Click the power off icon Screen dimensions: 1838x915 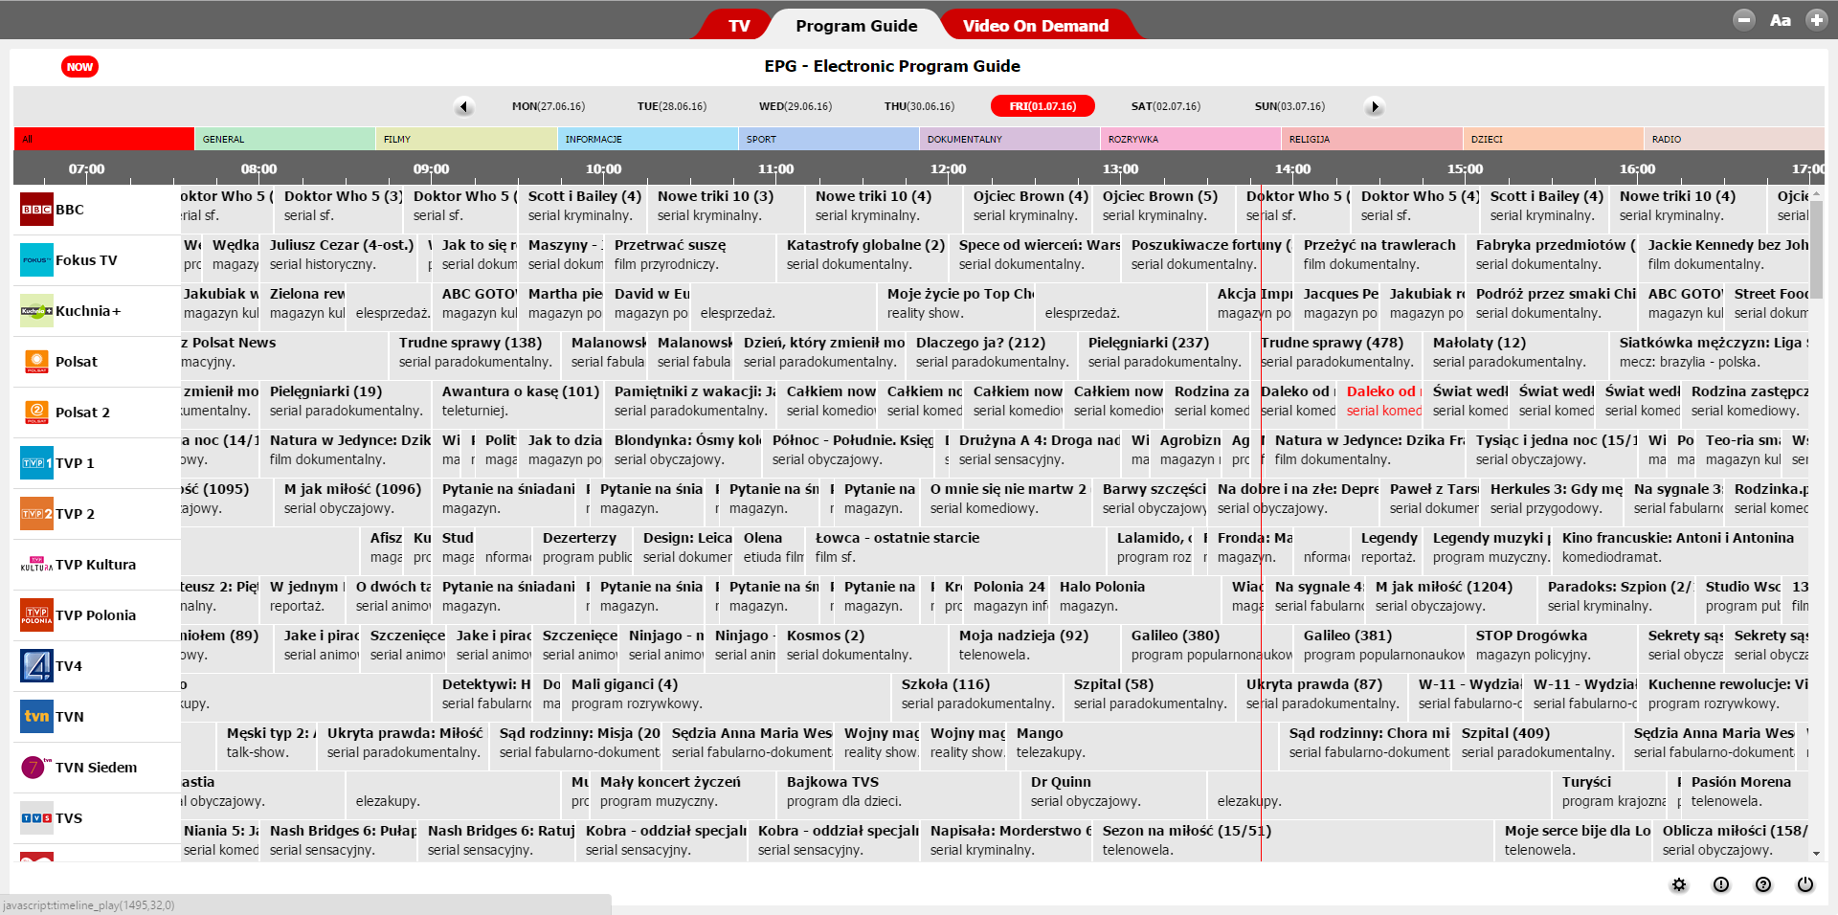[1805, 884]
